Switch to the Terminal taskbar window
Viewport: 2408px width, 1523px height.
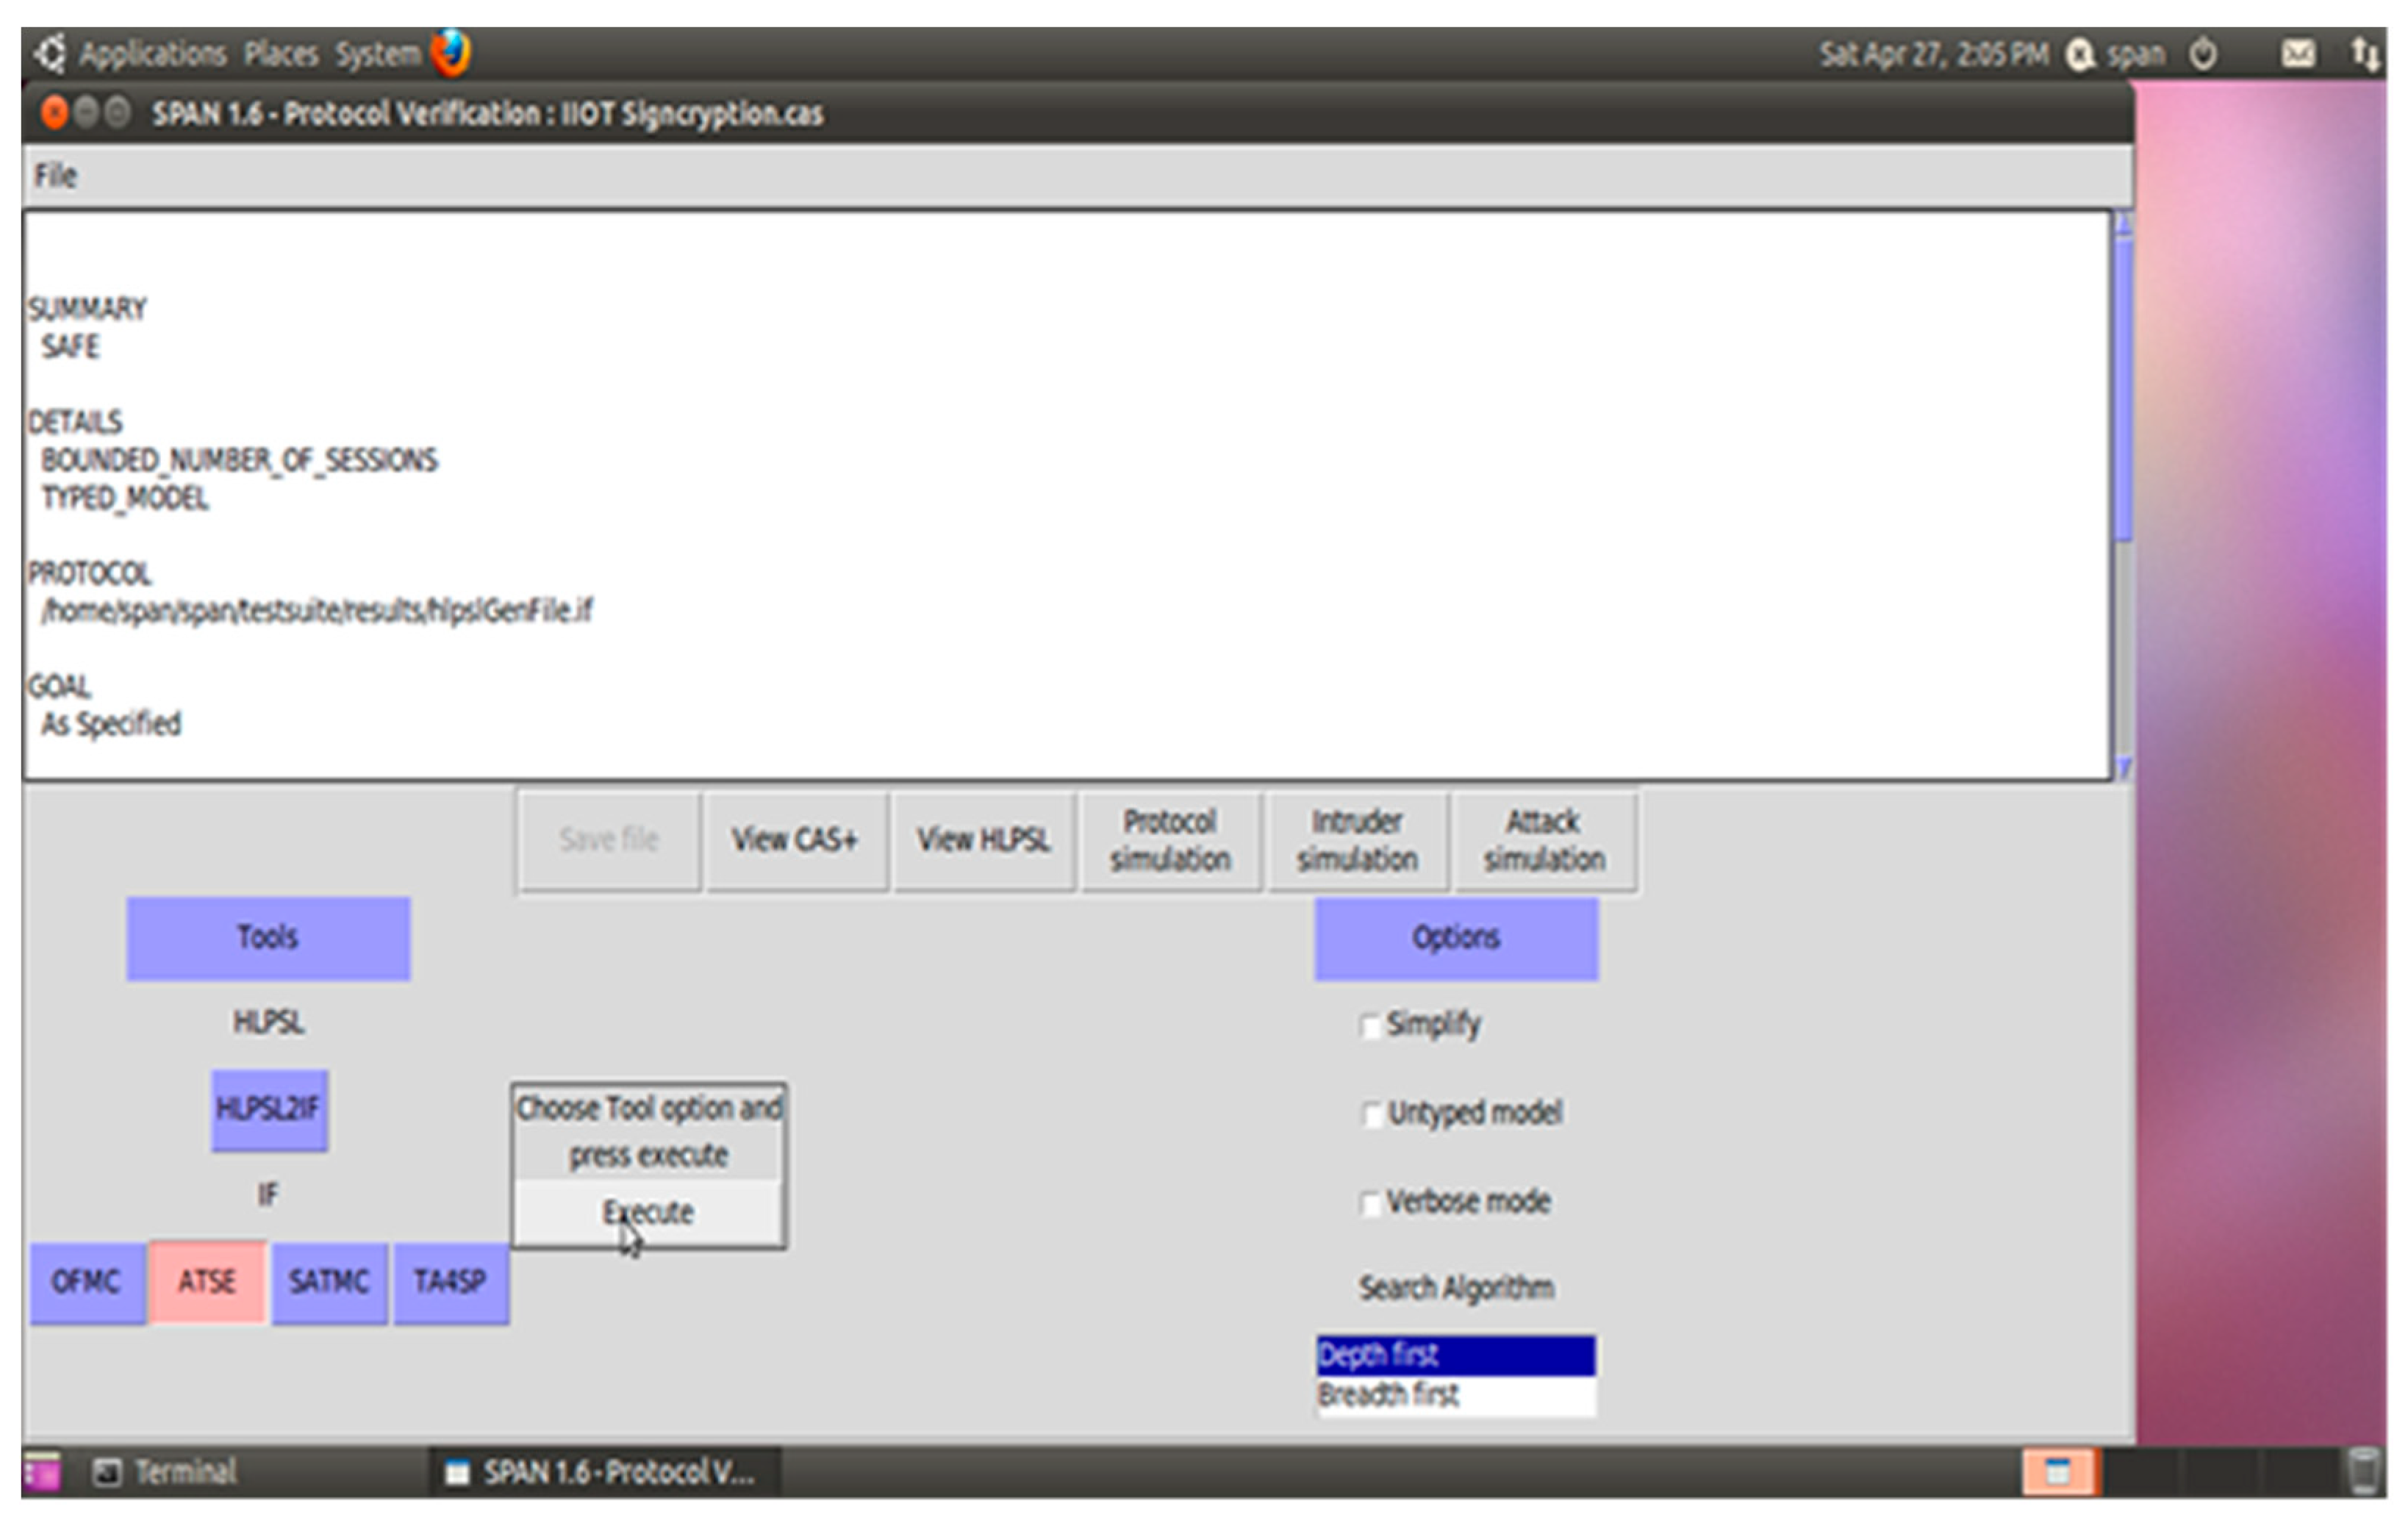point(166,1472)
